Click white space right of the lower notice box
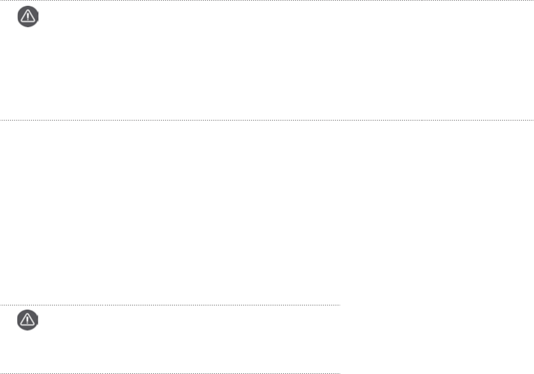This screenshot has width=534, height=374. [435, 338]
